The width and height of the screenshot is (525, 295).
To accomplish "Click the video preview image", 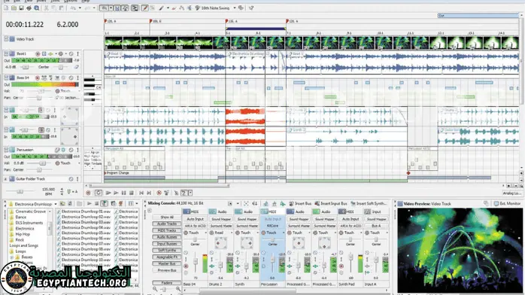I will (460, 250).
